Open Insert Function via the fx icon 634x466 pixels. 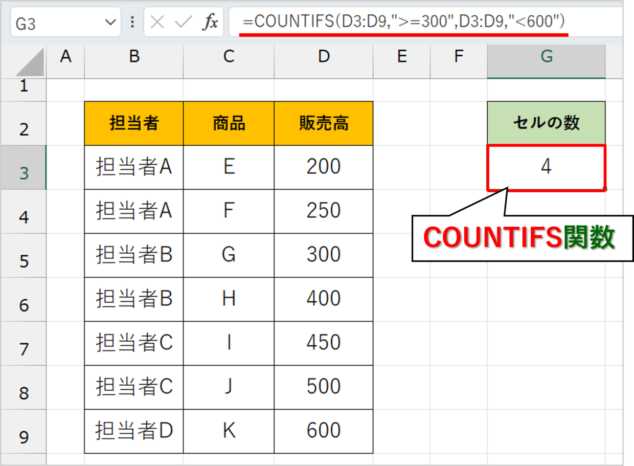tap(210, 23)
